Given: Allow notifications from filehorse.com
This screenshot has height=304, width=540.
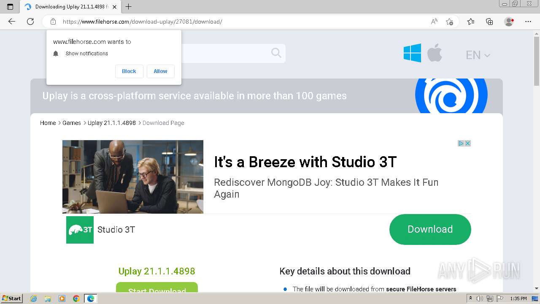Looking at the screenshot, I should click(x=160, y=71).
